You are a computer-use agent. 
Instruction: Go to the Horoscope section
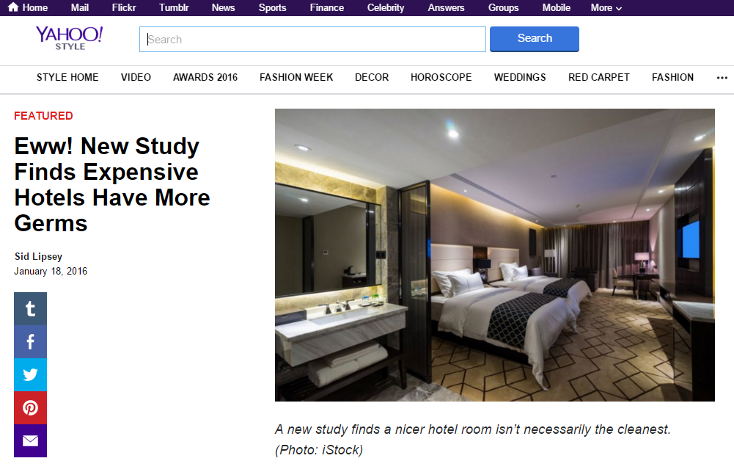441,77
